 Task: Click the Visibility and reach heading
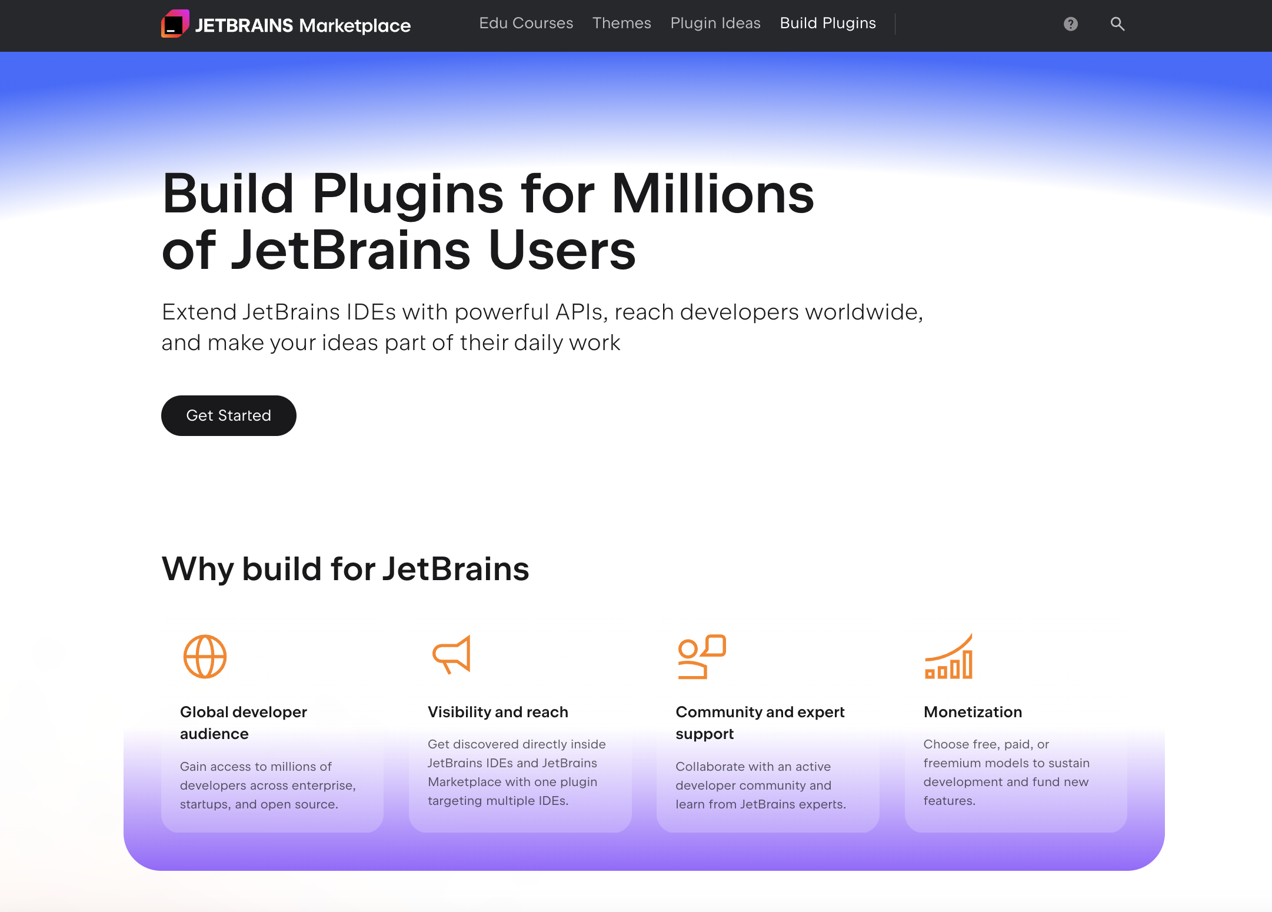[x=498, y=712]
